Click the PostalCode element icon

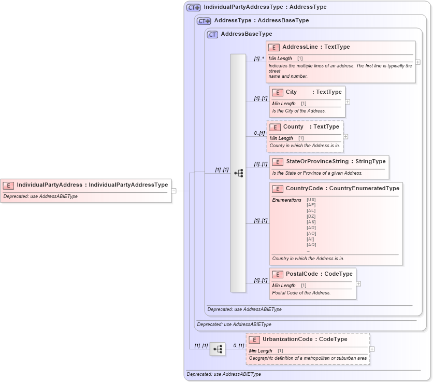tap(278, 274)
